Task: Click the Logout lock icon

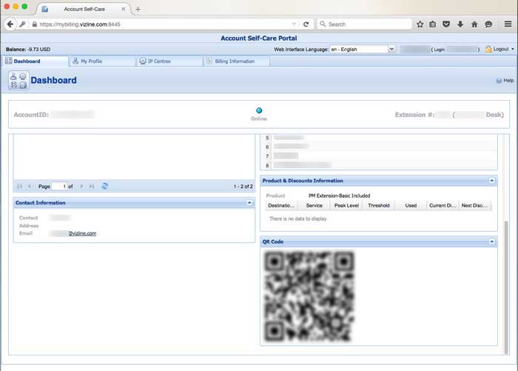Action: coord(488,50)
